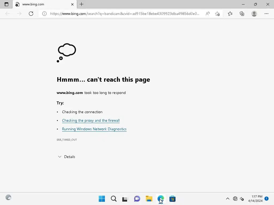
Task: Go forward to the next page
Action: tap(19, 14)
